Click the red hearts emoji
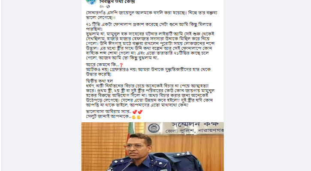The height and width of the screenshot is (171, 311). click(137, 112)
